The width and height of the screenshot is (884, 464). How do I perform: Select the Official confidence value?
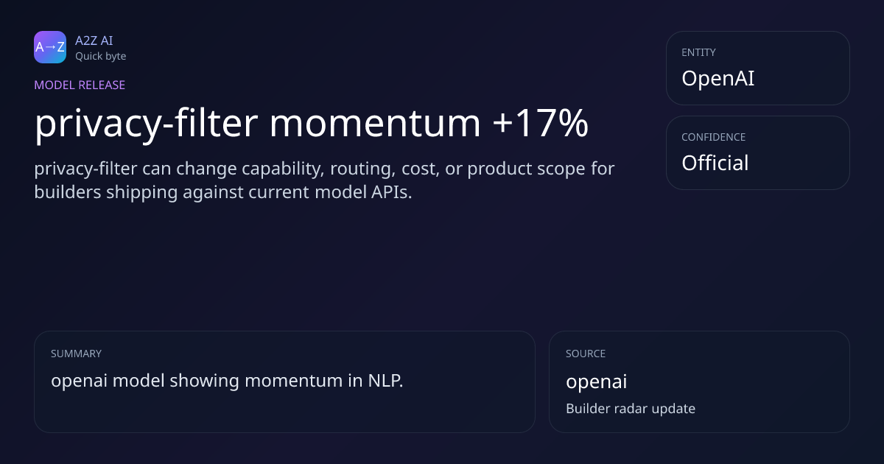coord(715,163)
